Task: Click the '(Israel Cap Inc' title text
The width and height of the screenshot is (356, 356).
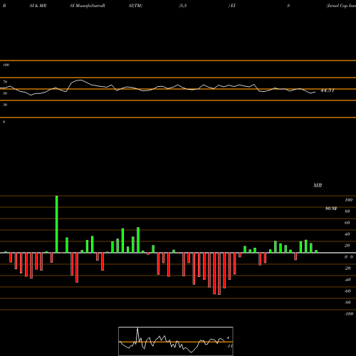Action: [x=341, y=6]
